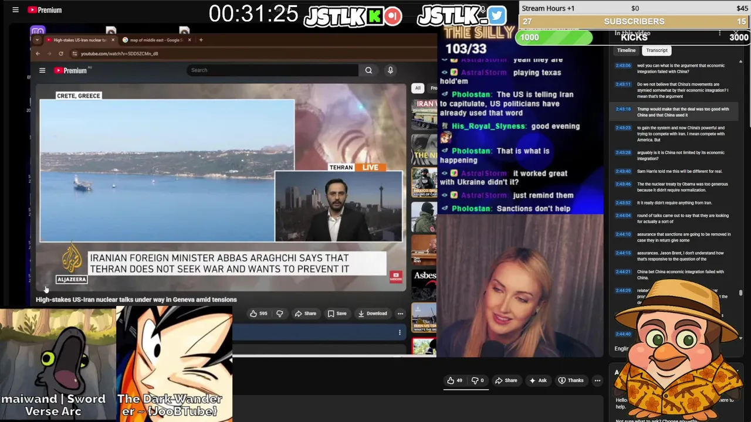
Task: Jump to transcript timestamp 2:43:46
Action: (623, 184)
